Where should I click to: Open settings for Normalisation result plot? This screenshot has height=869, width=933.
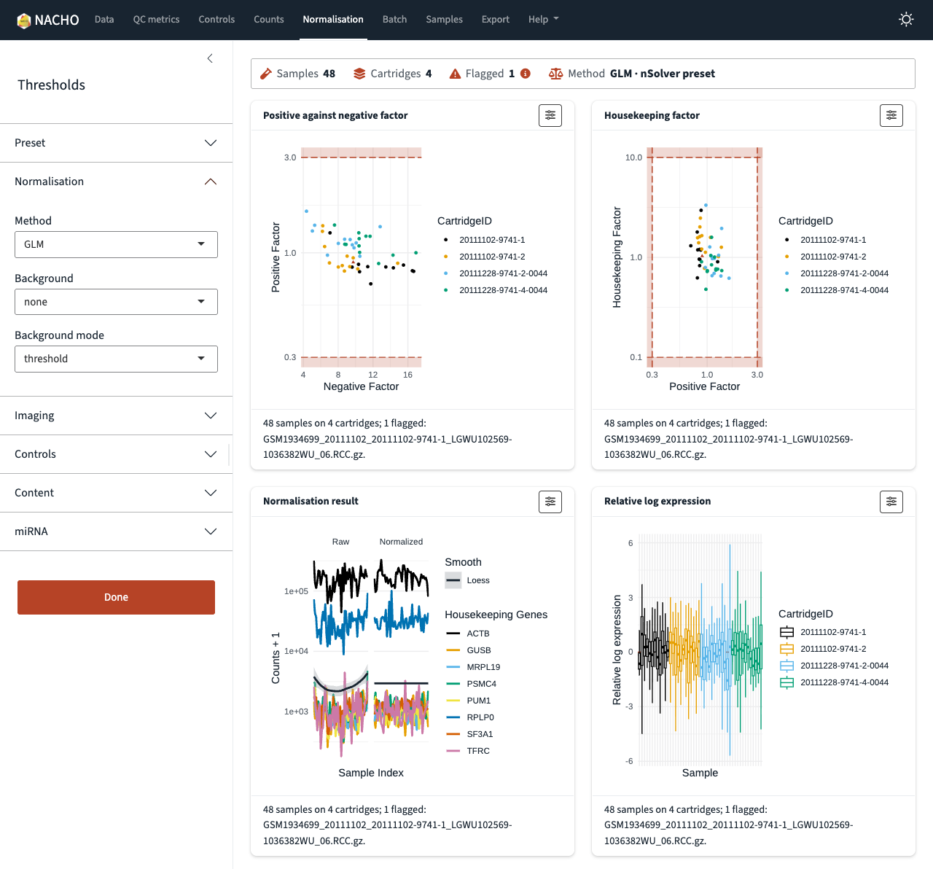tap(550, 502)
